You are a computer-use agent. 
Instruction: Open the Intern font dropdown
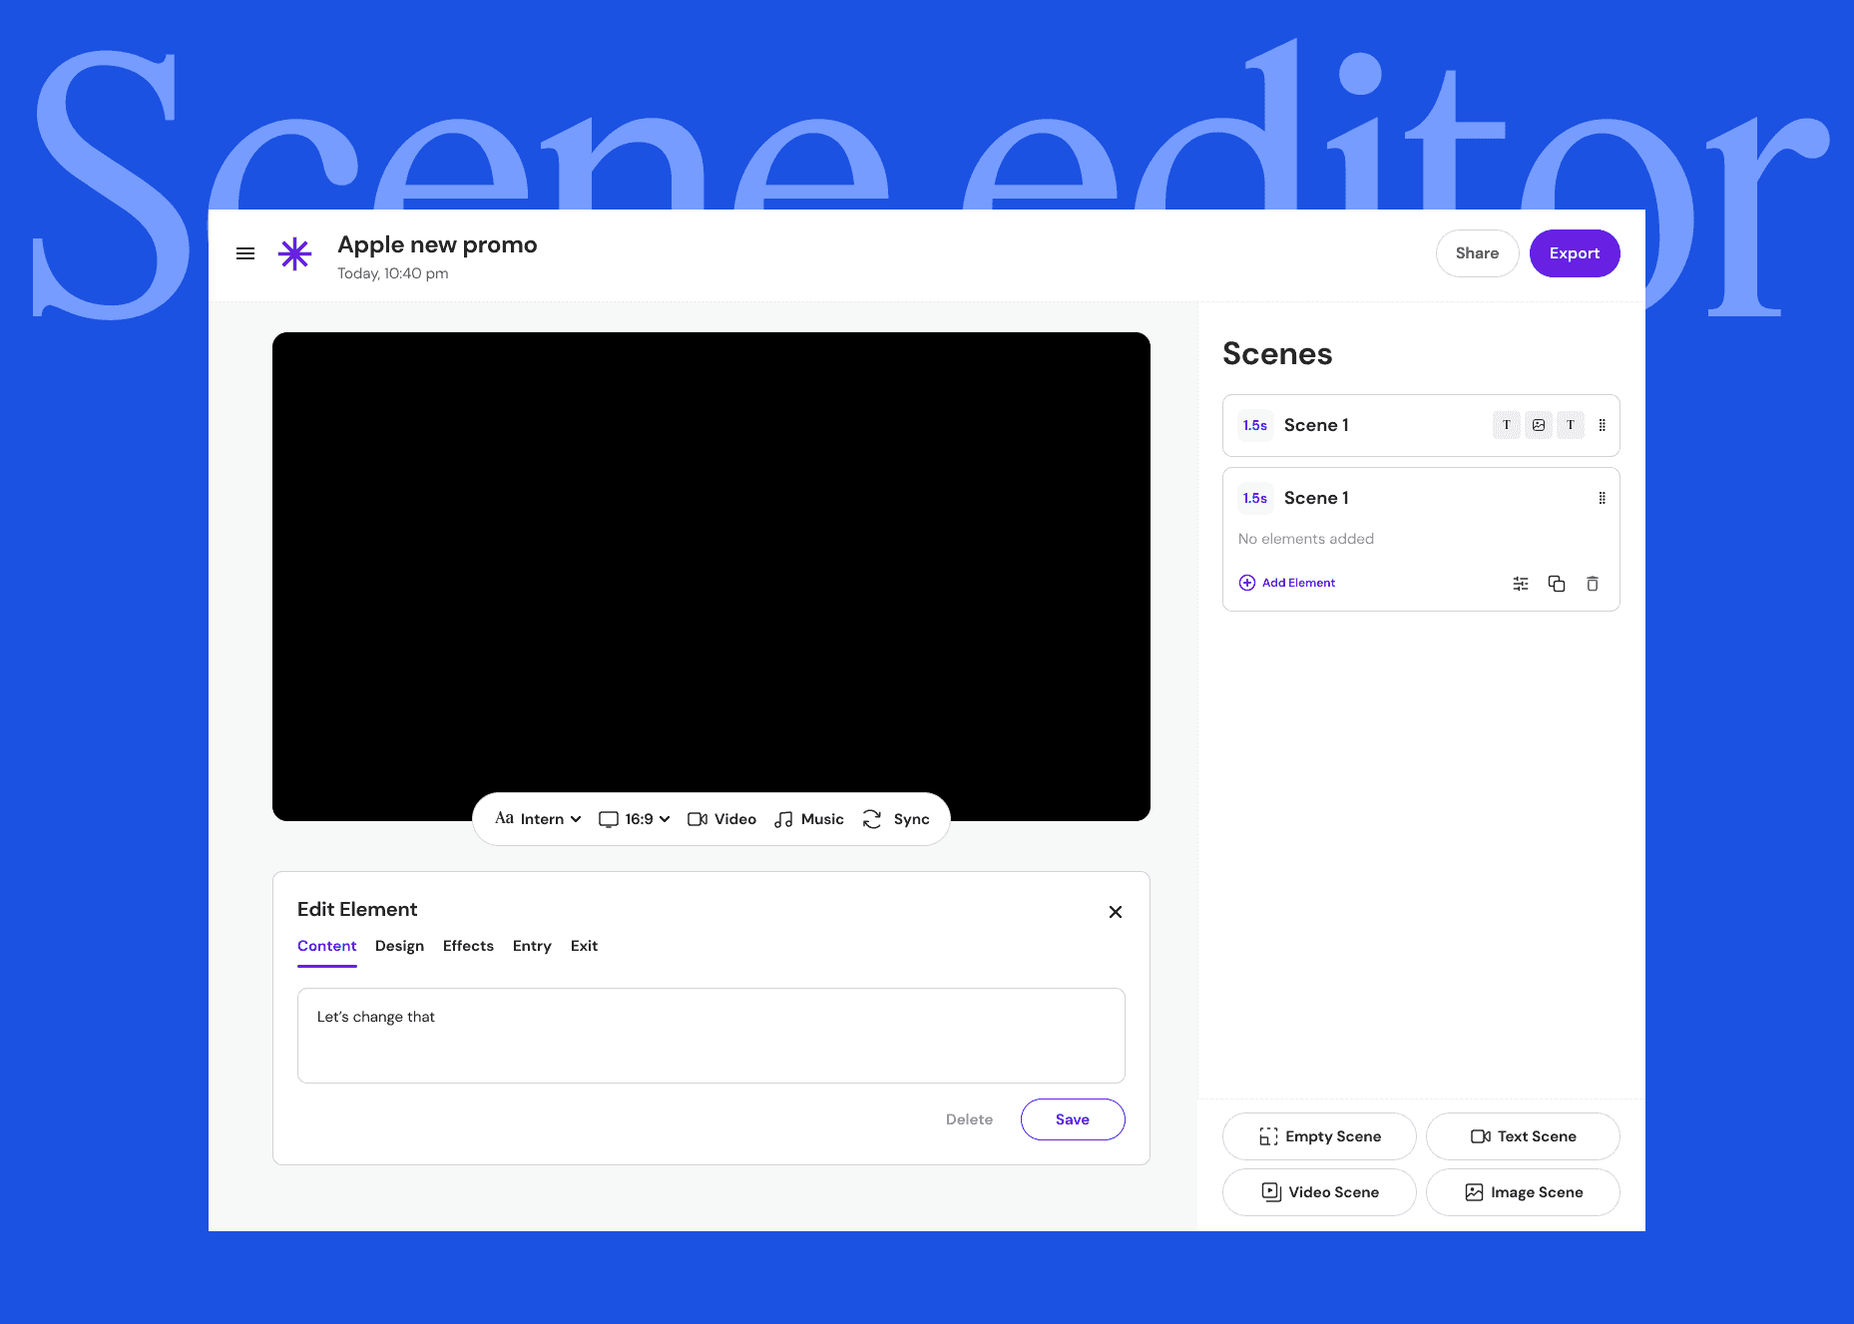click(x=538, y=819)
